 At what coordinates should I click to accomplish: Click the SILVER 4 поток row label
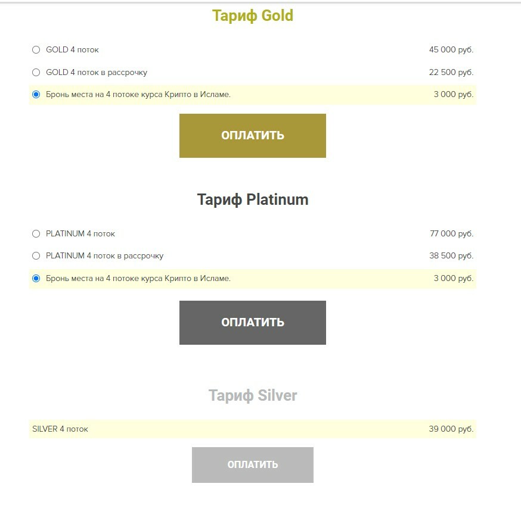pos(60,429)
